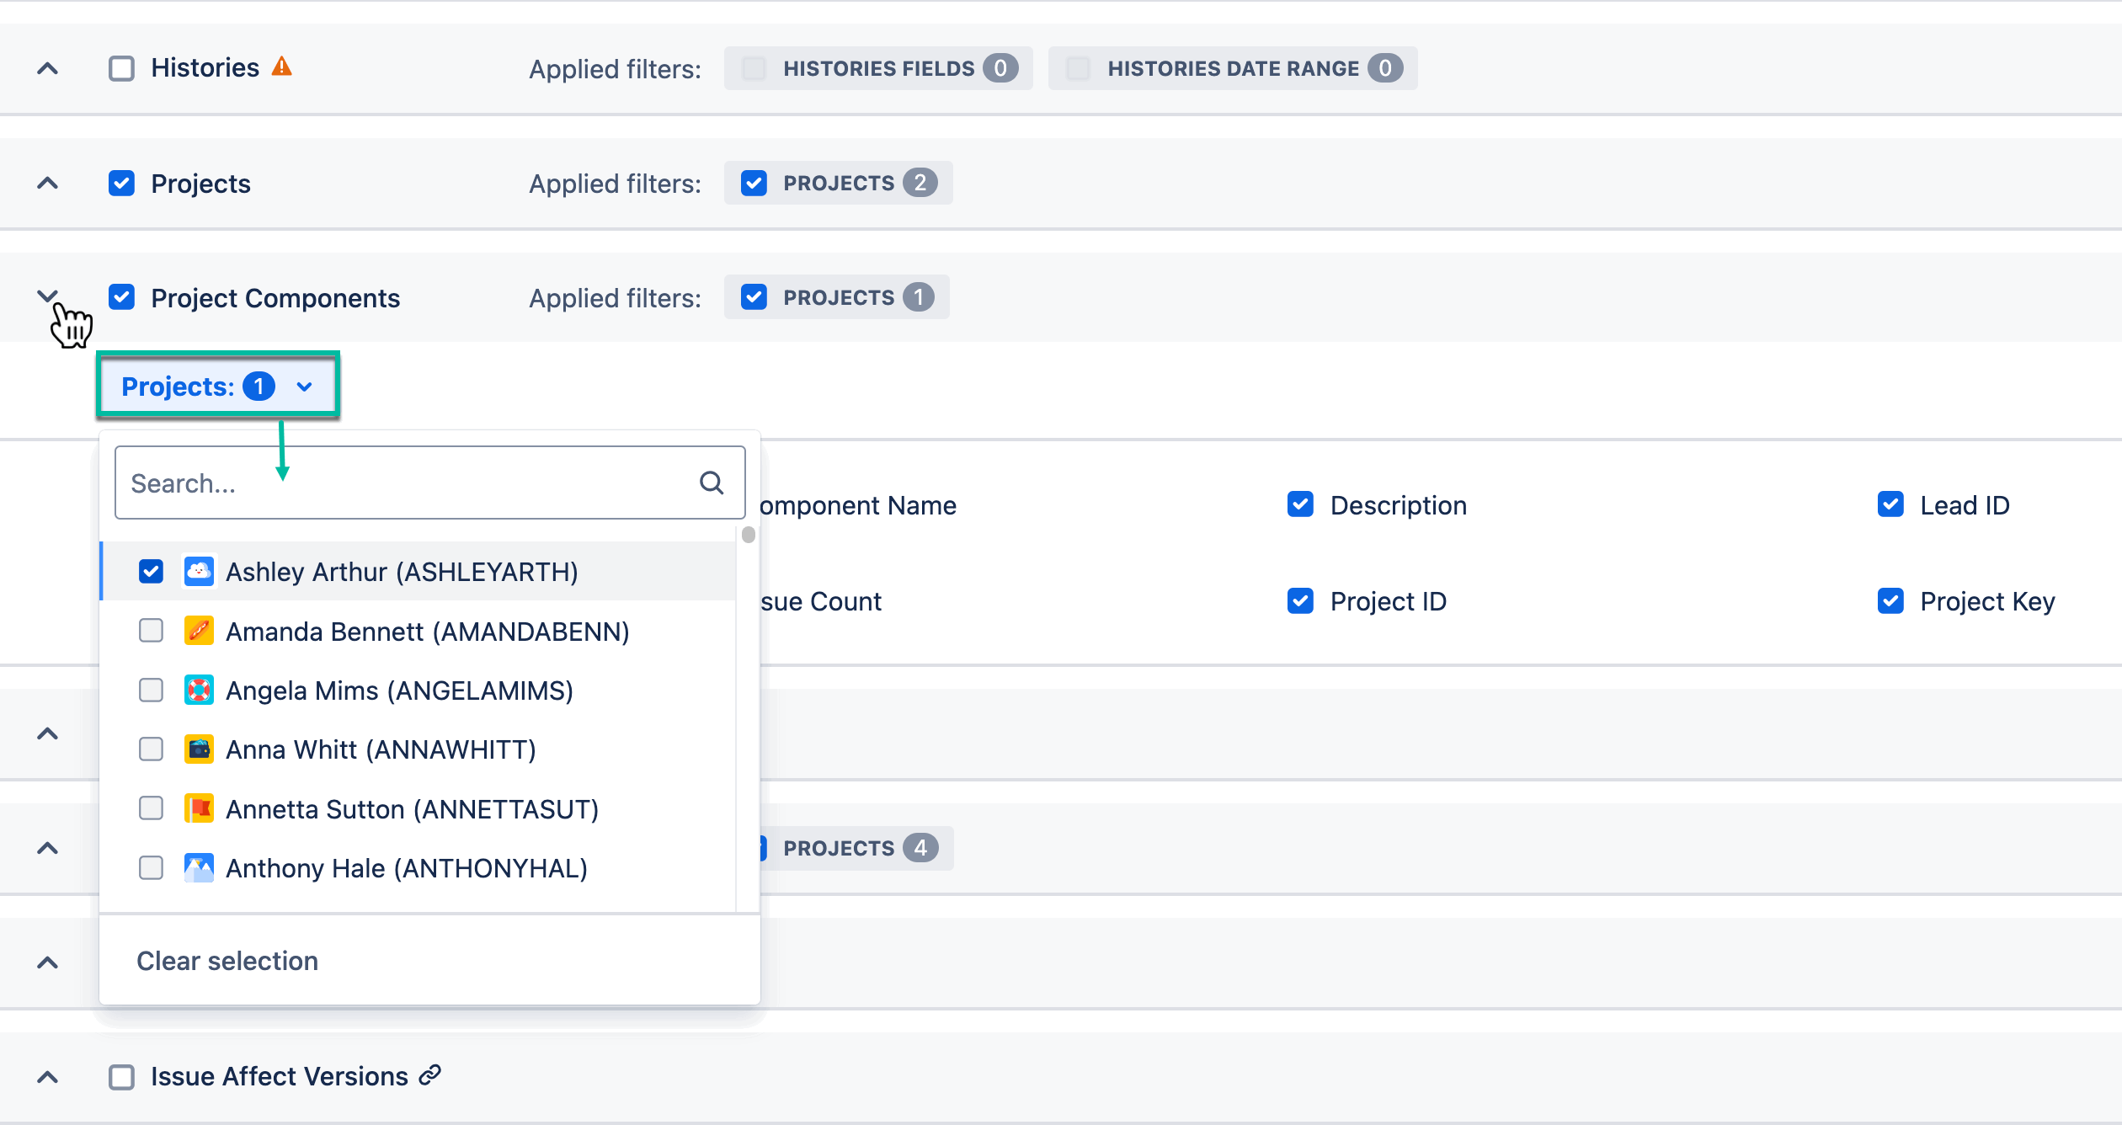Screen dimensions: 2122x1125
Task: Click the link icon beside Issue Affect Versions
Action: pos(430,1075)
